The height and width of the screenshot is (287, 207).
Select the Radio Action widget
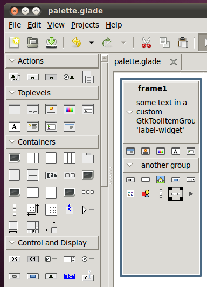click(69, 77)
